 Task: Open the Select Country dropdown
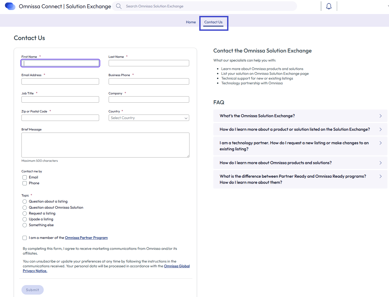(x=149, y=118)
